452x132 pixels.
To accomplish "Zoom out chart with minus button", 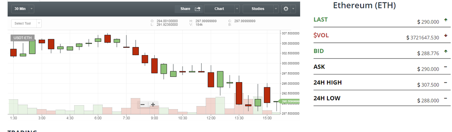I will [143, 105].
